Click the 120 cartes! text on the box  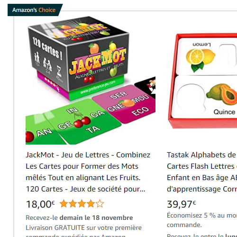(47, 48)
